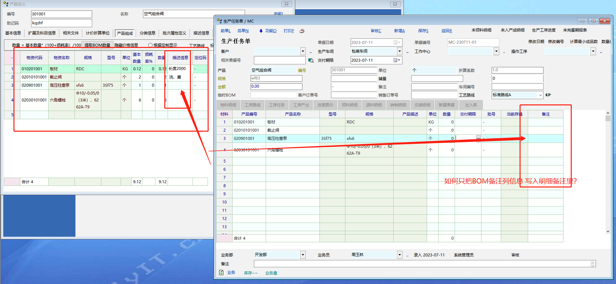Expand the 工艺路线 combo box
This screenshot has width=616, height=284.
coord(540,95)
